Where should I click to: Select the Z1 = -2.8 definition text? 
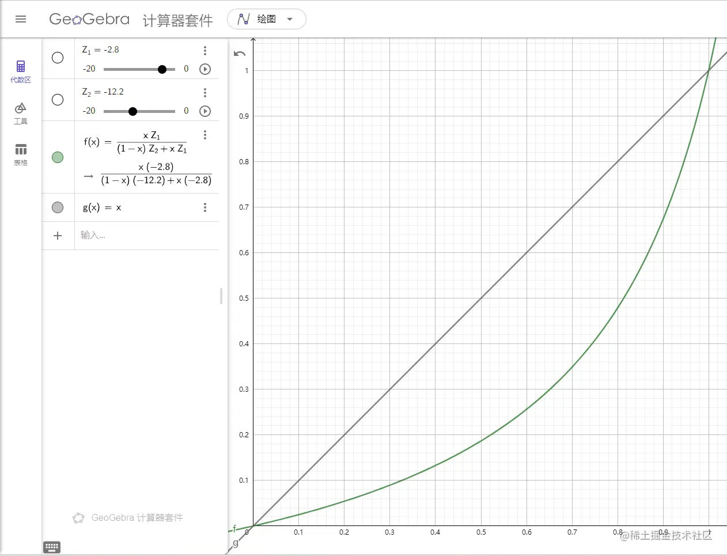[101, 50]
